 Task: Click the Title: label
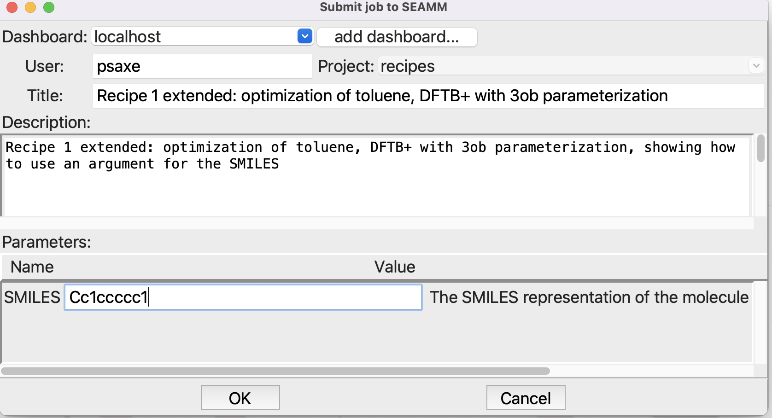(45, 96)
